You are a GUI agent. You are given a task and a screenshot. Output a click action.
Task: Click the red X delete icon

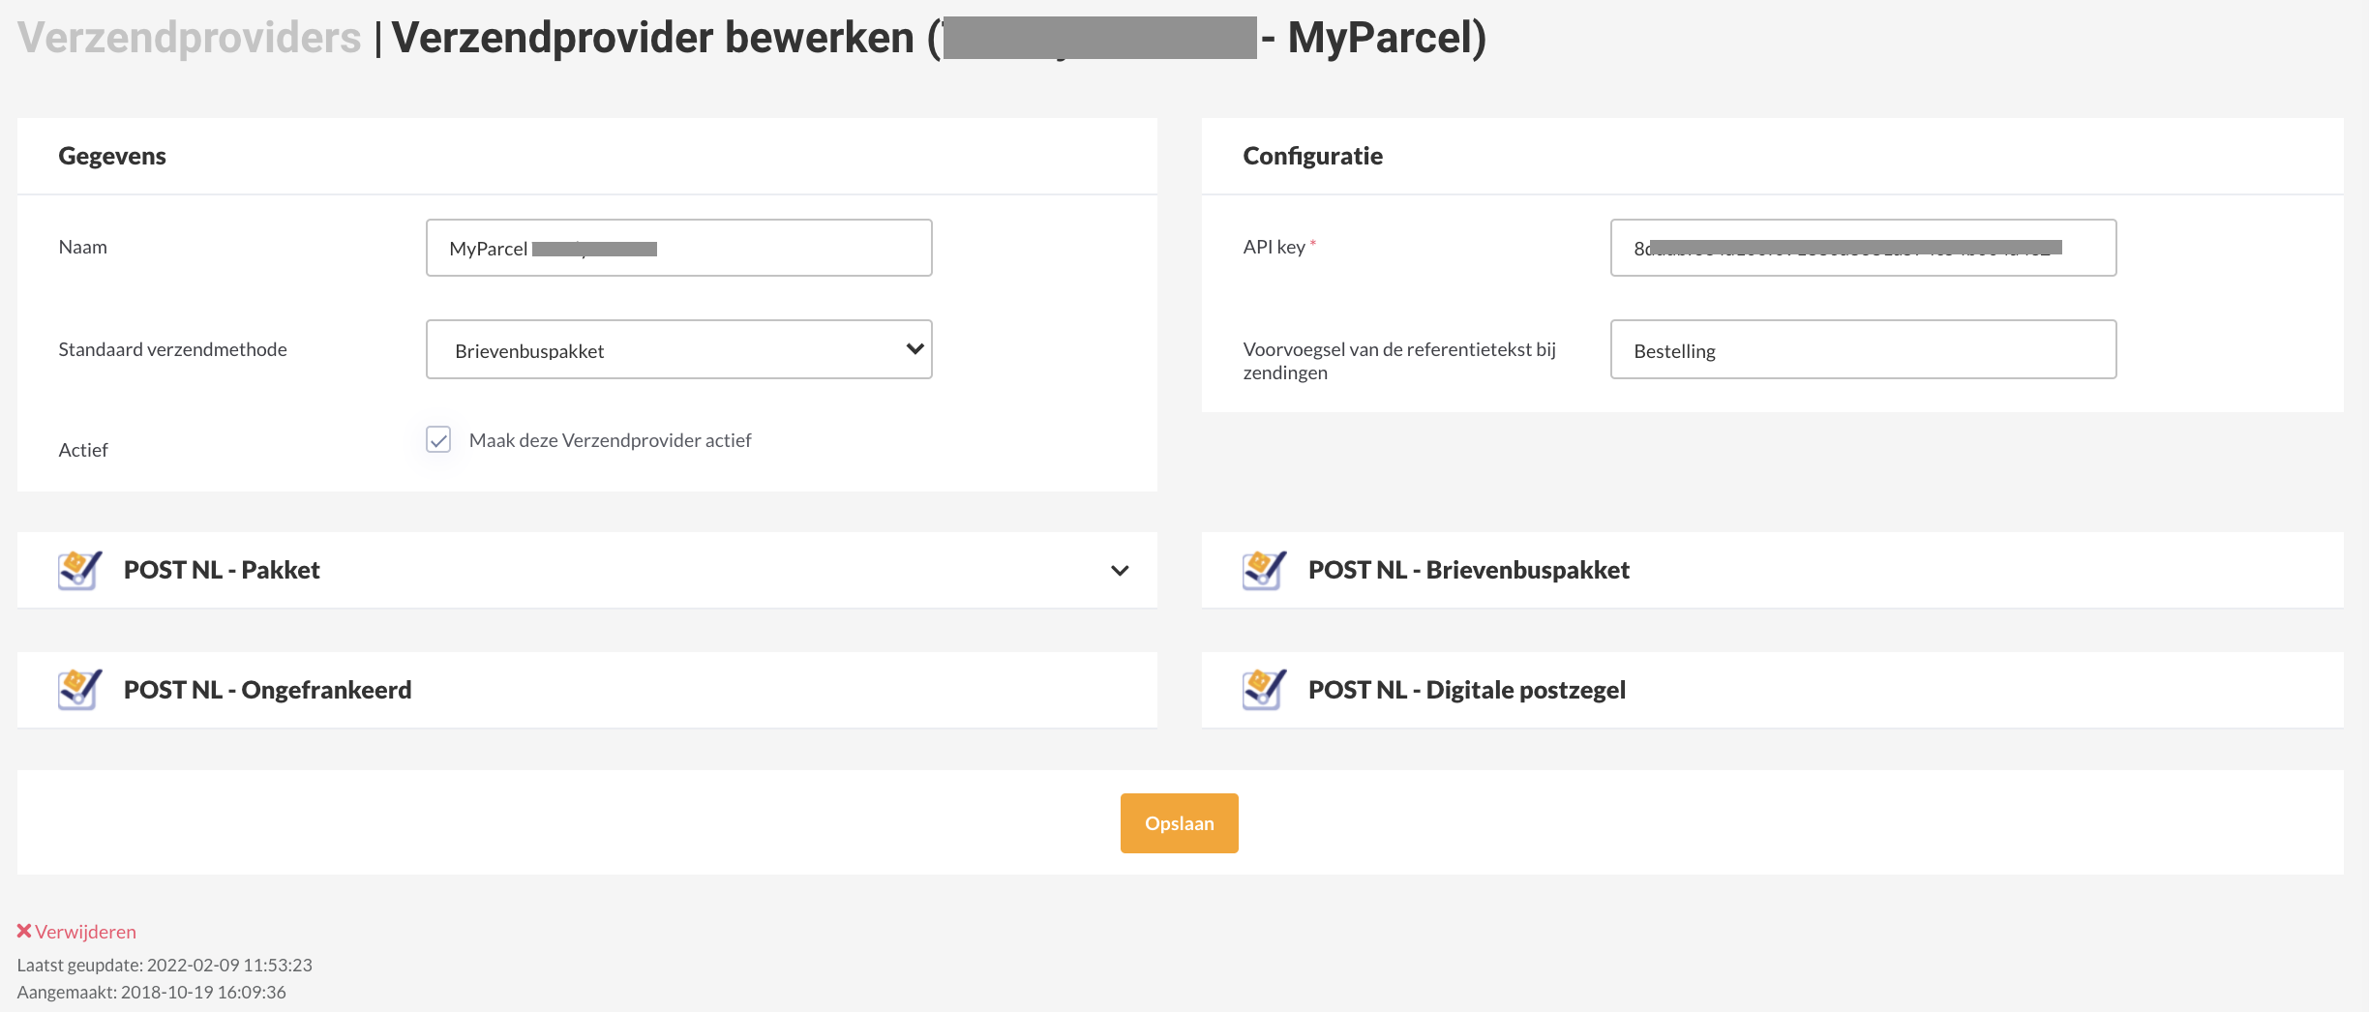[x=24, y=931]
